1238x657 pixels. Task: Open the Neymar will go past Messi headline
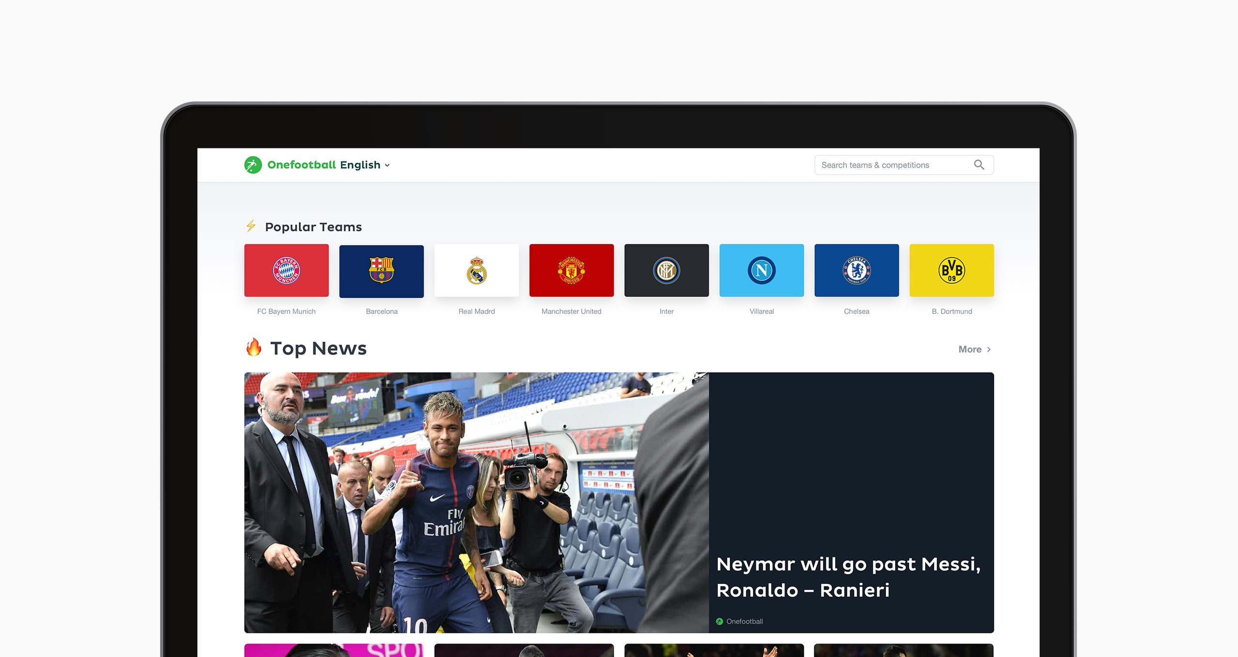pyautogui.click(x=848, y=577)
